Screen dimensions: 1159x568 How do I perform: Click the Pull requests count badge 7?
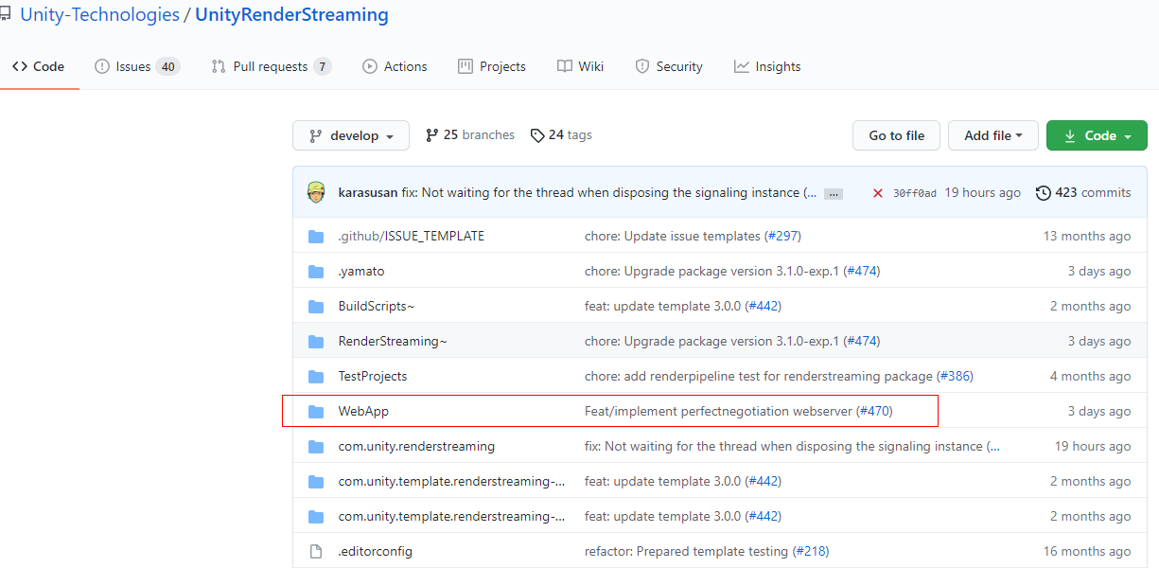(x=323, y=66)
